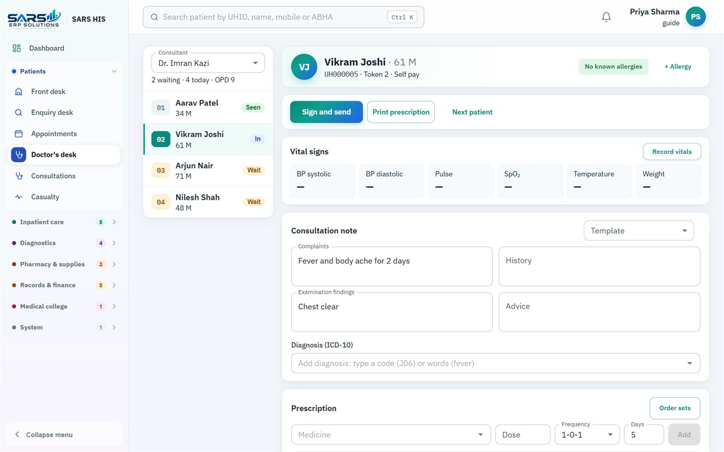Image resolution: width=724 pixels, height=452 pixels.
Task: Select Aarav Patel in the queue
Action: click(208, 107)
